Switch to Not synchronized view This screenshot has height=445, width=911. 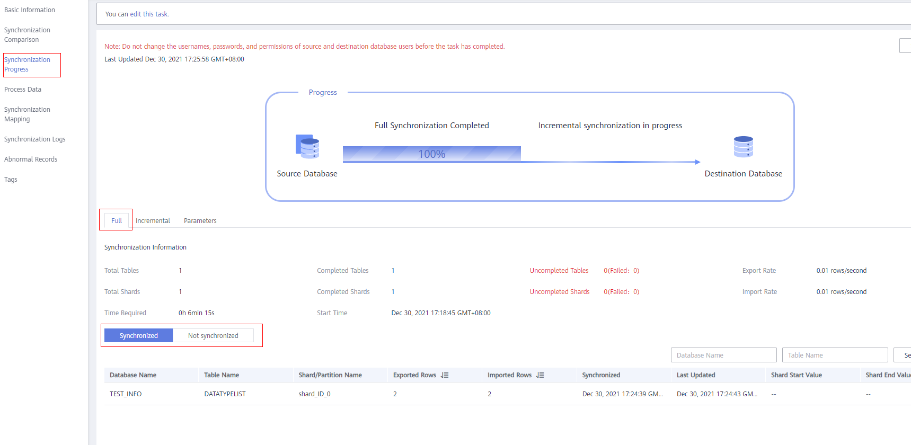(213, 335)
